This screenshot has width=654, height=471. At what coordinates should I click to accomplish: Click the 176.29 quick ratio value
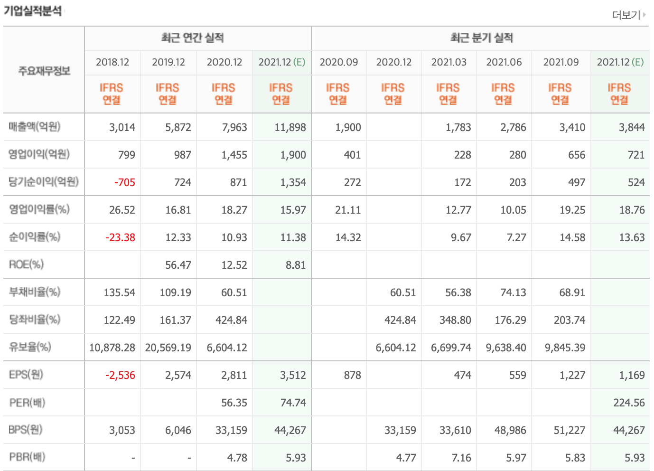coord(510,320)
